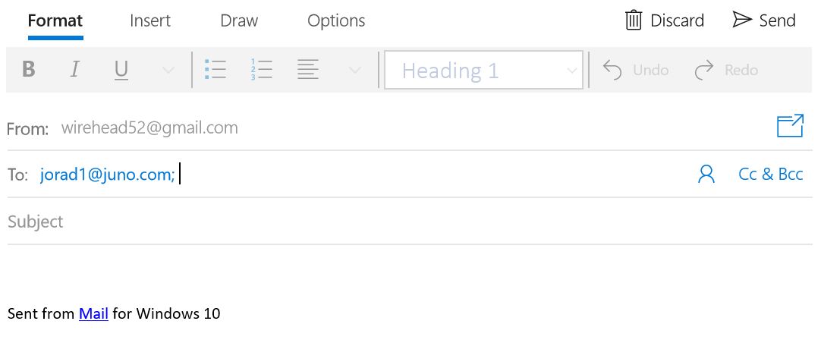This screenshot has width=821, height=362.
Task: Undo the last action
Action: tap(636, 71)
